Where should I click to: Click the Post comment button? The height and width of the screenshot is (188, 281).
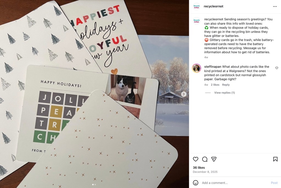click(x=274, y=183)
